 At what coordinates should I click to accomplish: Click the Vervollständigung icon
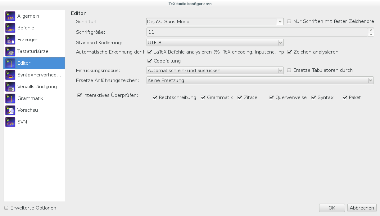coord(10,87)
